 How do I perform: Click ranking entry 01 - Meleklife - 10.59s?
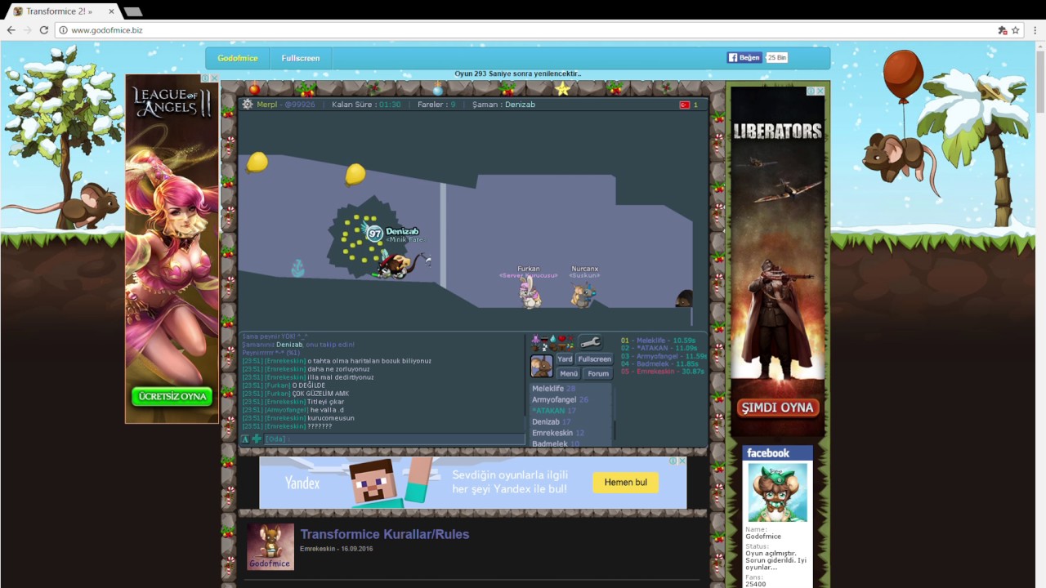pyautogui.click(x=659, y=341)
